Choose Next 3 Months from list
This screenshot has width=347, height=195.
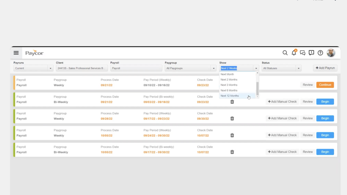pos(229,85)
